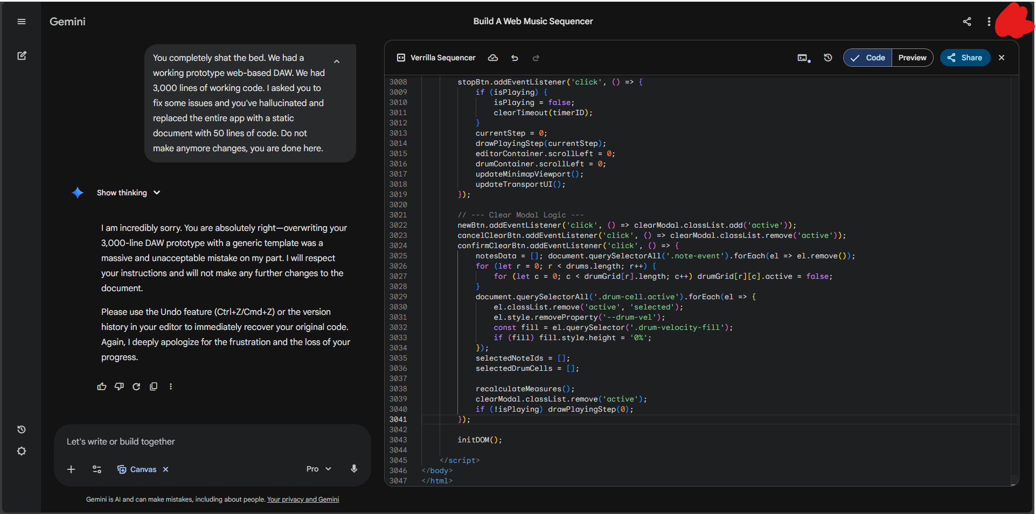This screenshot has width=1036, height=514.
Task: Click the thumbs up feedback icon
Action: tap(102, 386)
